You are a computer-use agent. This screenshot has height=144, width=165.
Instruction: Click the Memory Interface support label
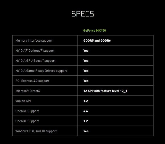(34, 41)
